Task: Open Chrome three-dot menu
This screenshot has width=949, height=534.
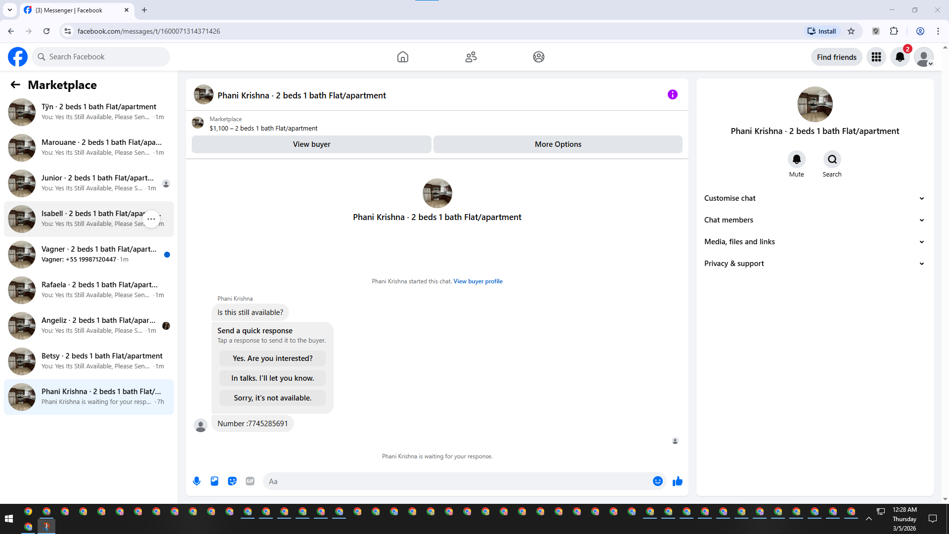Action: click(x=938, y=31)
